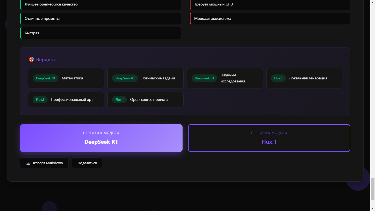Select the Математика verdict card
The height and width of the screenshot is (211, 375).
66,78
